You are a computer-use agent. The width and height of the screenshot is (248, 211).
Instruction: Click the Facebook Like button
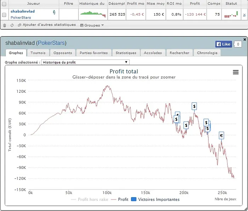[223, 44]
